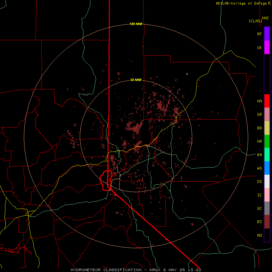This screenshot has width=272, height=272.
Task: Click the RF purple legend swatch
Action: tap(267, 34)
